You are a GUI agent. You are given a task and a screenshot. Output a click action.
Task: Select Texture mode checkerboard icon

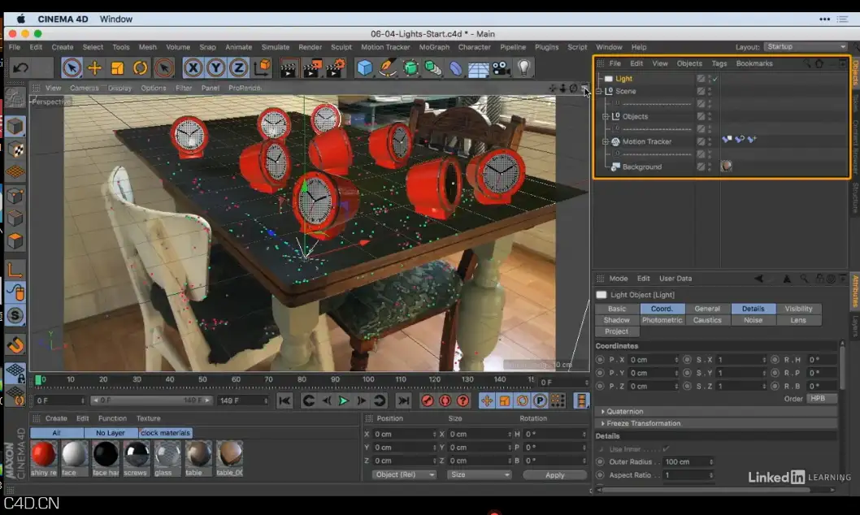click(x=15, y=149)
